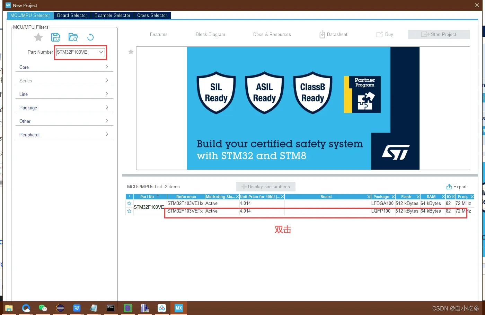485x315 pixels.
Task: Click the LFBGA100 package cell
Action: click(382, 204)
